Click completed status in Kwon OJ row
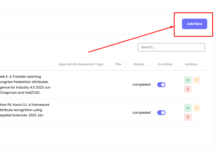This screenshot has height=151, width=218. pyautogui.click(x=141, y=113)
